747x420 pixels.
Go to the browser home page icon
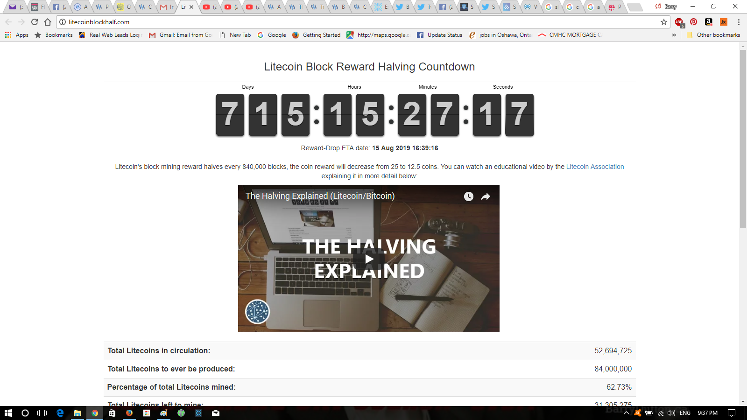[x=48, y=22]
